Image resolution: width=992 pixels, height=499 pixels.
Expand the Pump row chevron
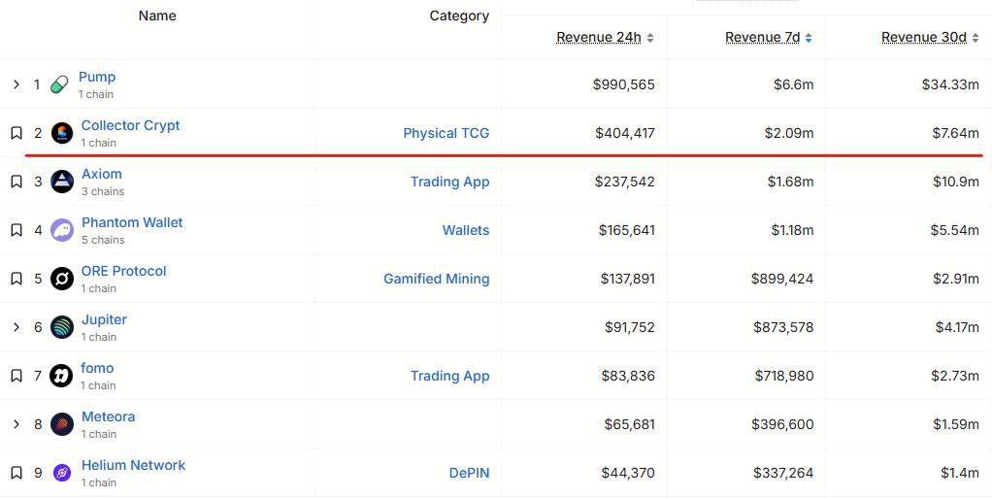(17, 84)
